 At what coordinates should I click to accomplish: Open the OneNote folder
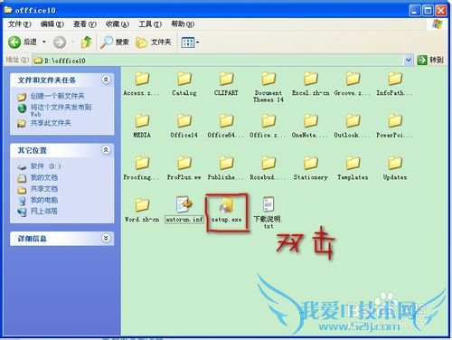click(311, 127)
